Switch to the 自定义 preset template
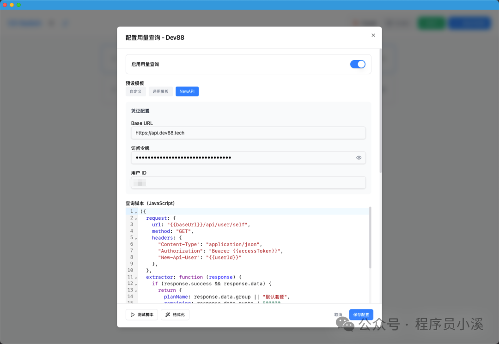 (135, 91)
